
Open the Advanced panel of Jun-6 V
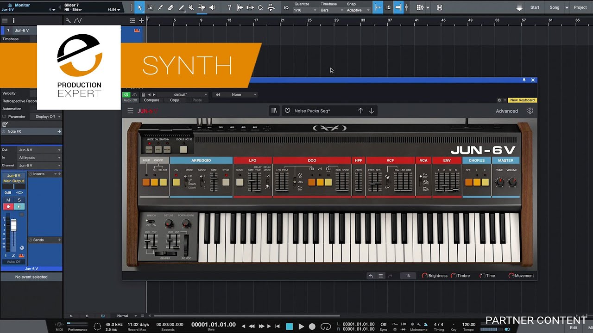[507, 111]
